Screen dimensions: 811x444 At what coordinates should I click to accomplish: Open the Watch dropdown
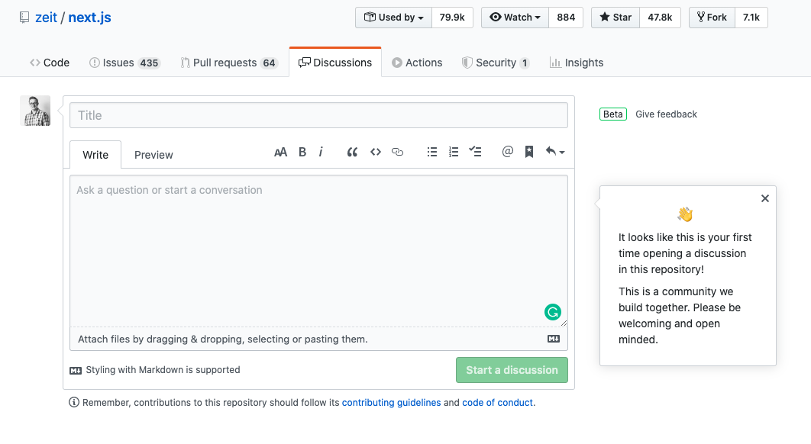point(515,18)
